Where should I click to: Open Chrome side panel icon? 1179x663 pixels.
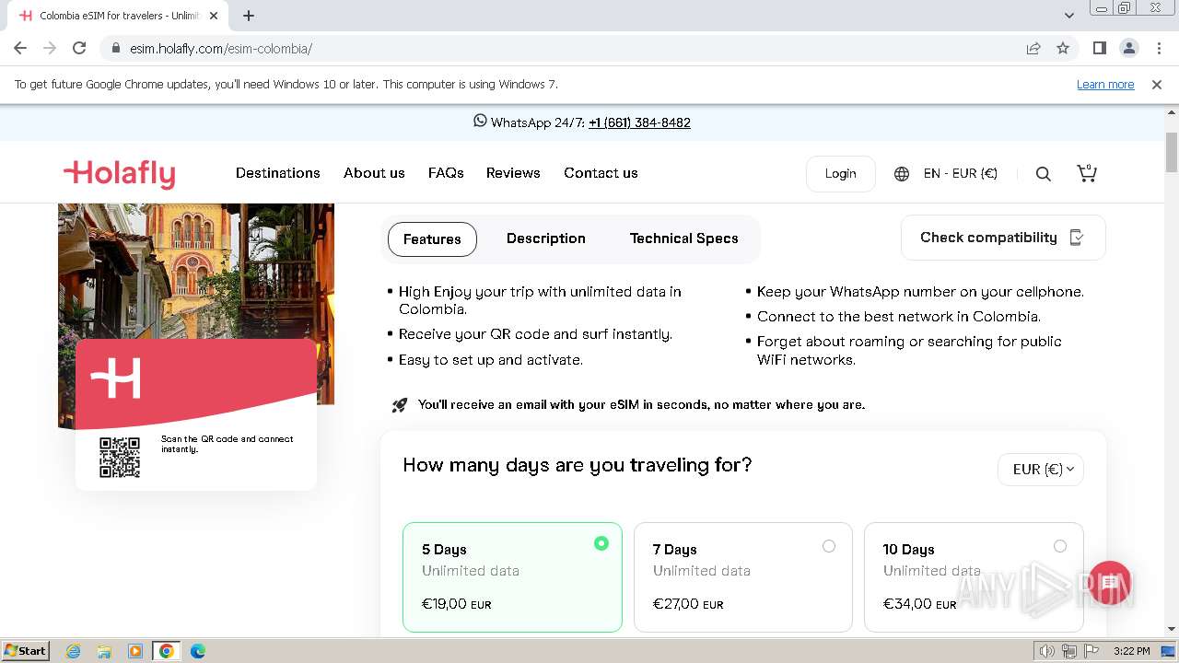1099,48
